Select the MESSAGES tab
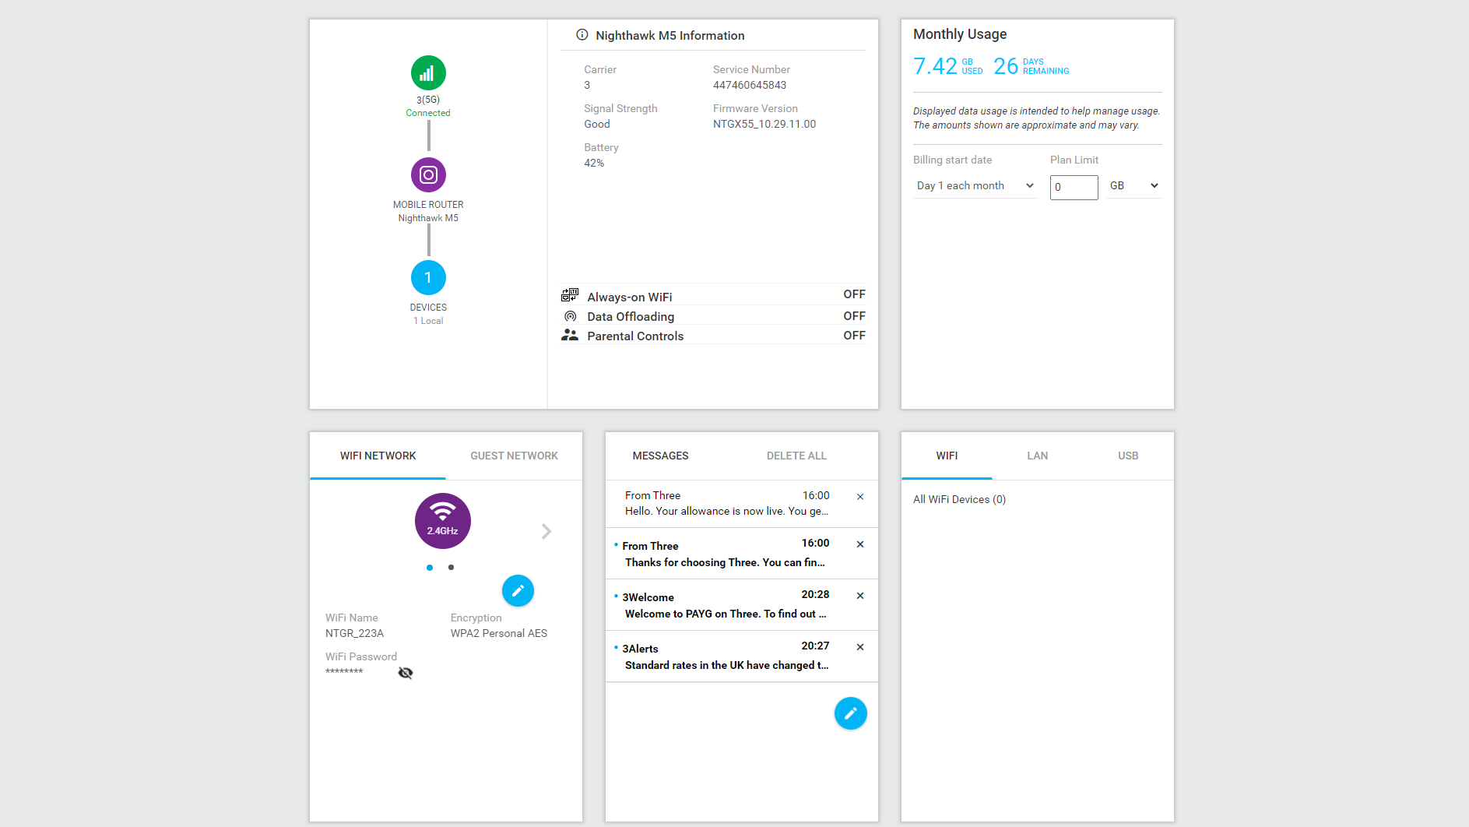Image resolution: width=1469 pixels, height=827 pixels. coord(660,456)
